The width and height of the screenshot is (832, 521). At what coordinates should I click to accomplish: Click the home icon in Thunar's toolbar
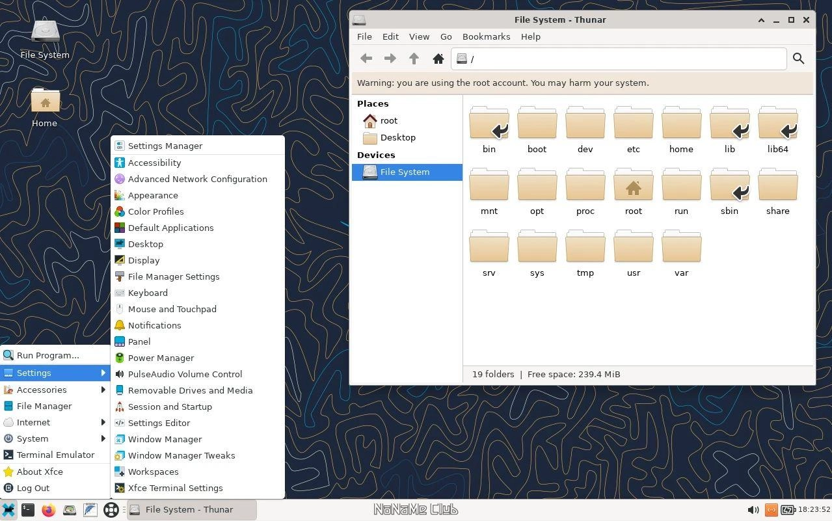(438, 59)
